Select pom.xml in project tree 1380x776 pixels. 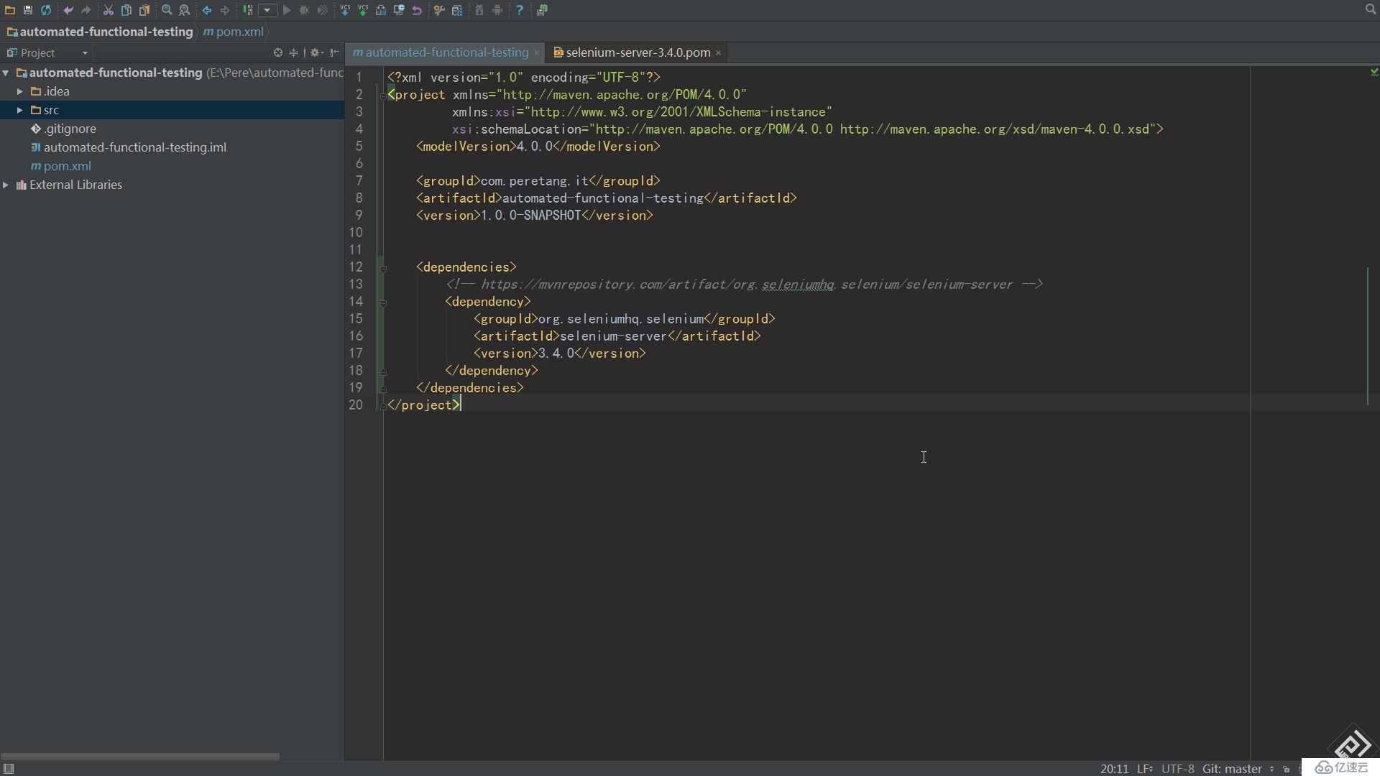click(67, 166)
